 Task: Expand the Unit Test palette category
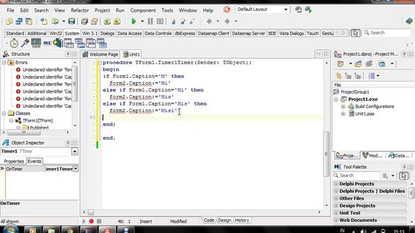pyautogui.click(x=336, y=213)
